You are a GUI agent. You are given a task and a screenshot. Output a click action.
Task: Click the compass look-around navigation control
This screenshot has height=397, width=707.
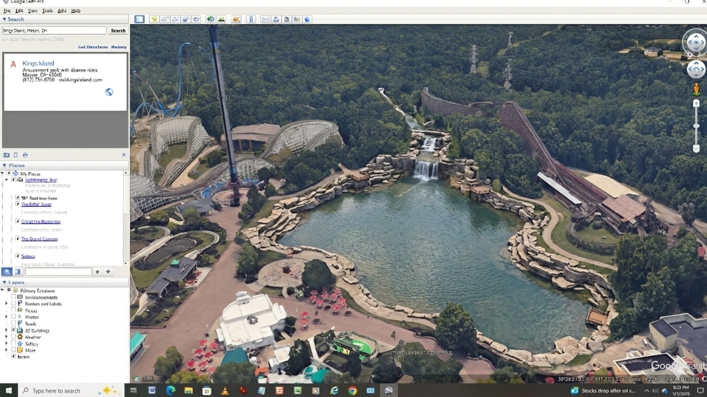click(x=695, y=43)
